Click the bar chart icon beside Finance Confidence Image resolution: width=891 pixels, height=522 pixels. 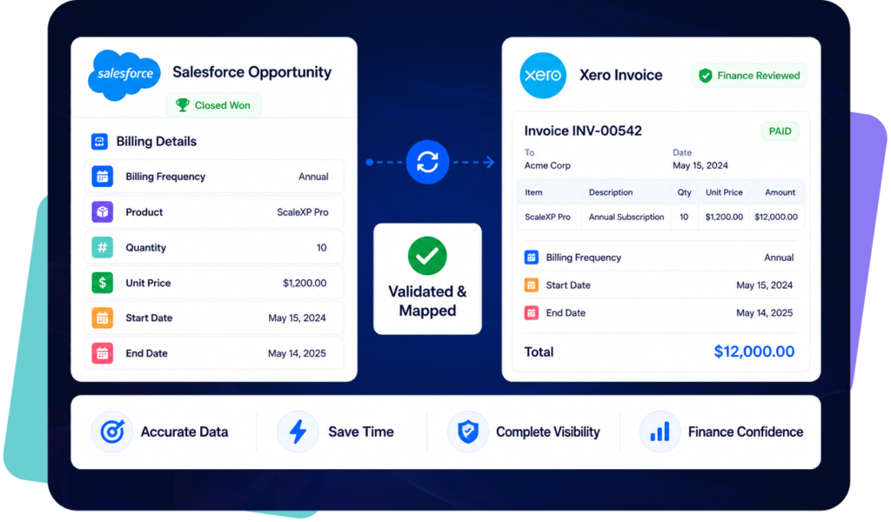click(x=660, y=432)
